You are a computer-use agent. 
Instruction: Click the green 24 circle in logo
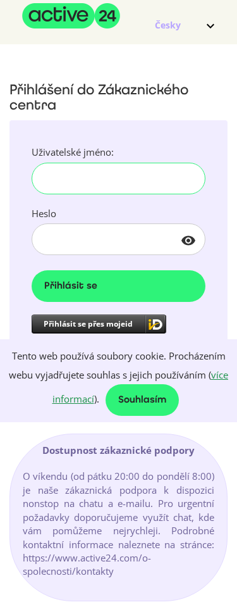pyautogui.click(x=107, y=16)
